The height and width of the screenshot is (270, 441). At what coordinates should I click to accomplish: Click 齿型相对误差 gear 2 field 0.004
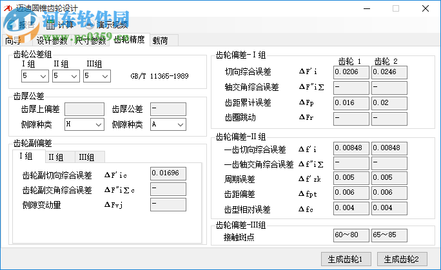click(389, 209)
